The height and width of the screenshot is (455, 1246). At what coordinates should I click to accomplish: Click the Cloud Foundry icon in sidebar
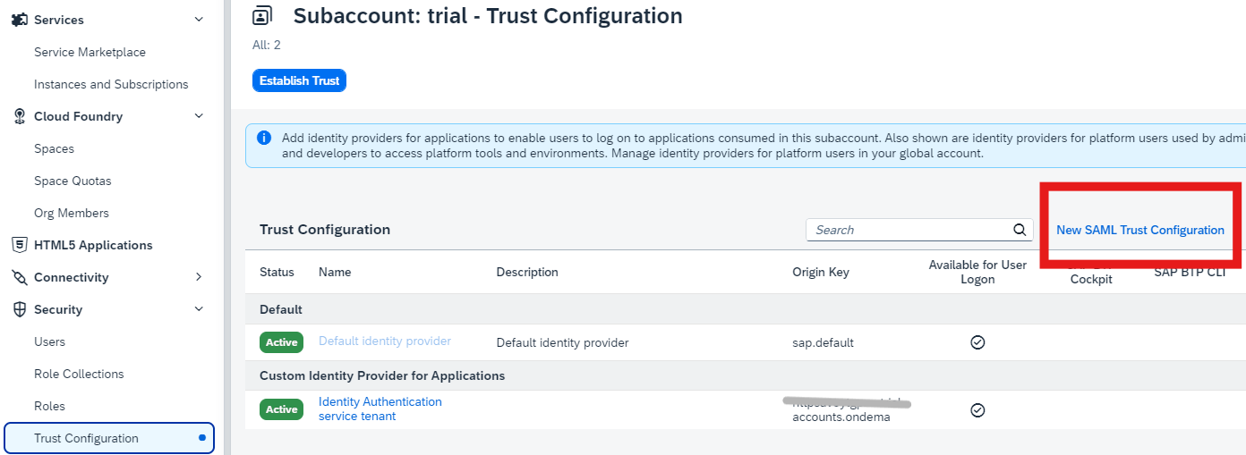[19, 116]
